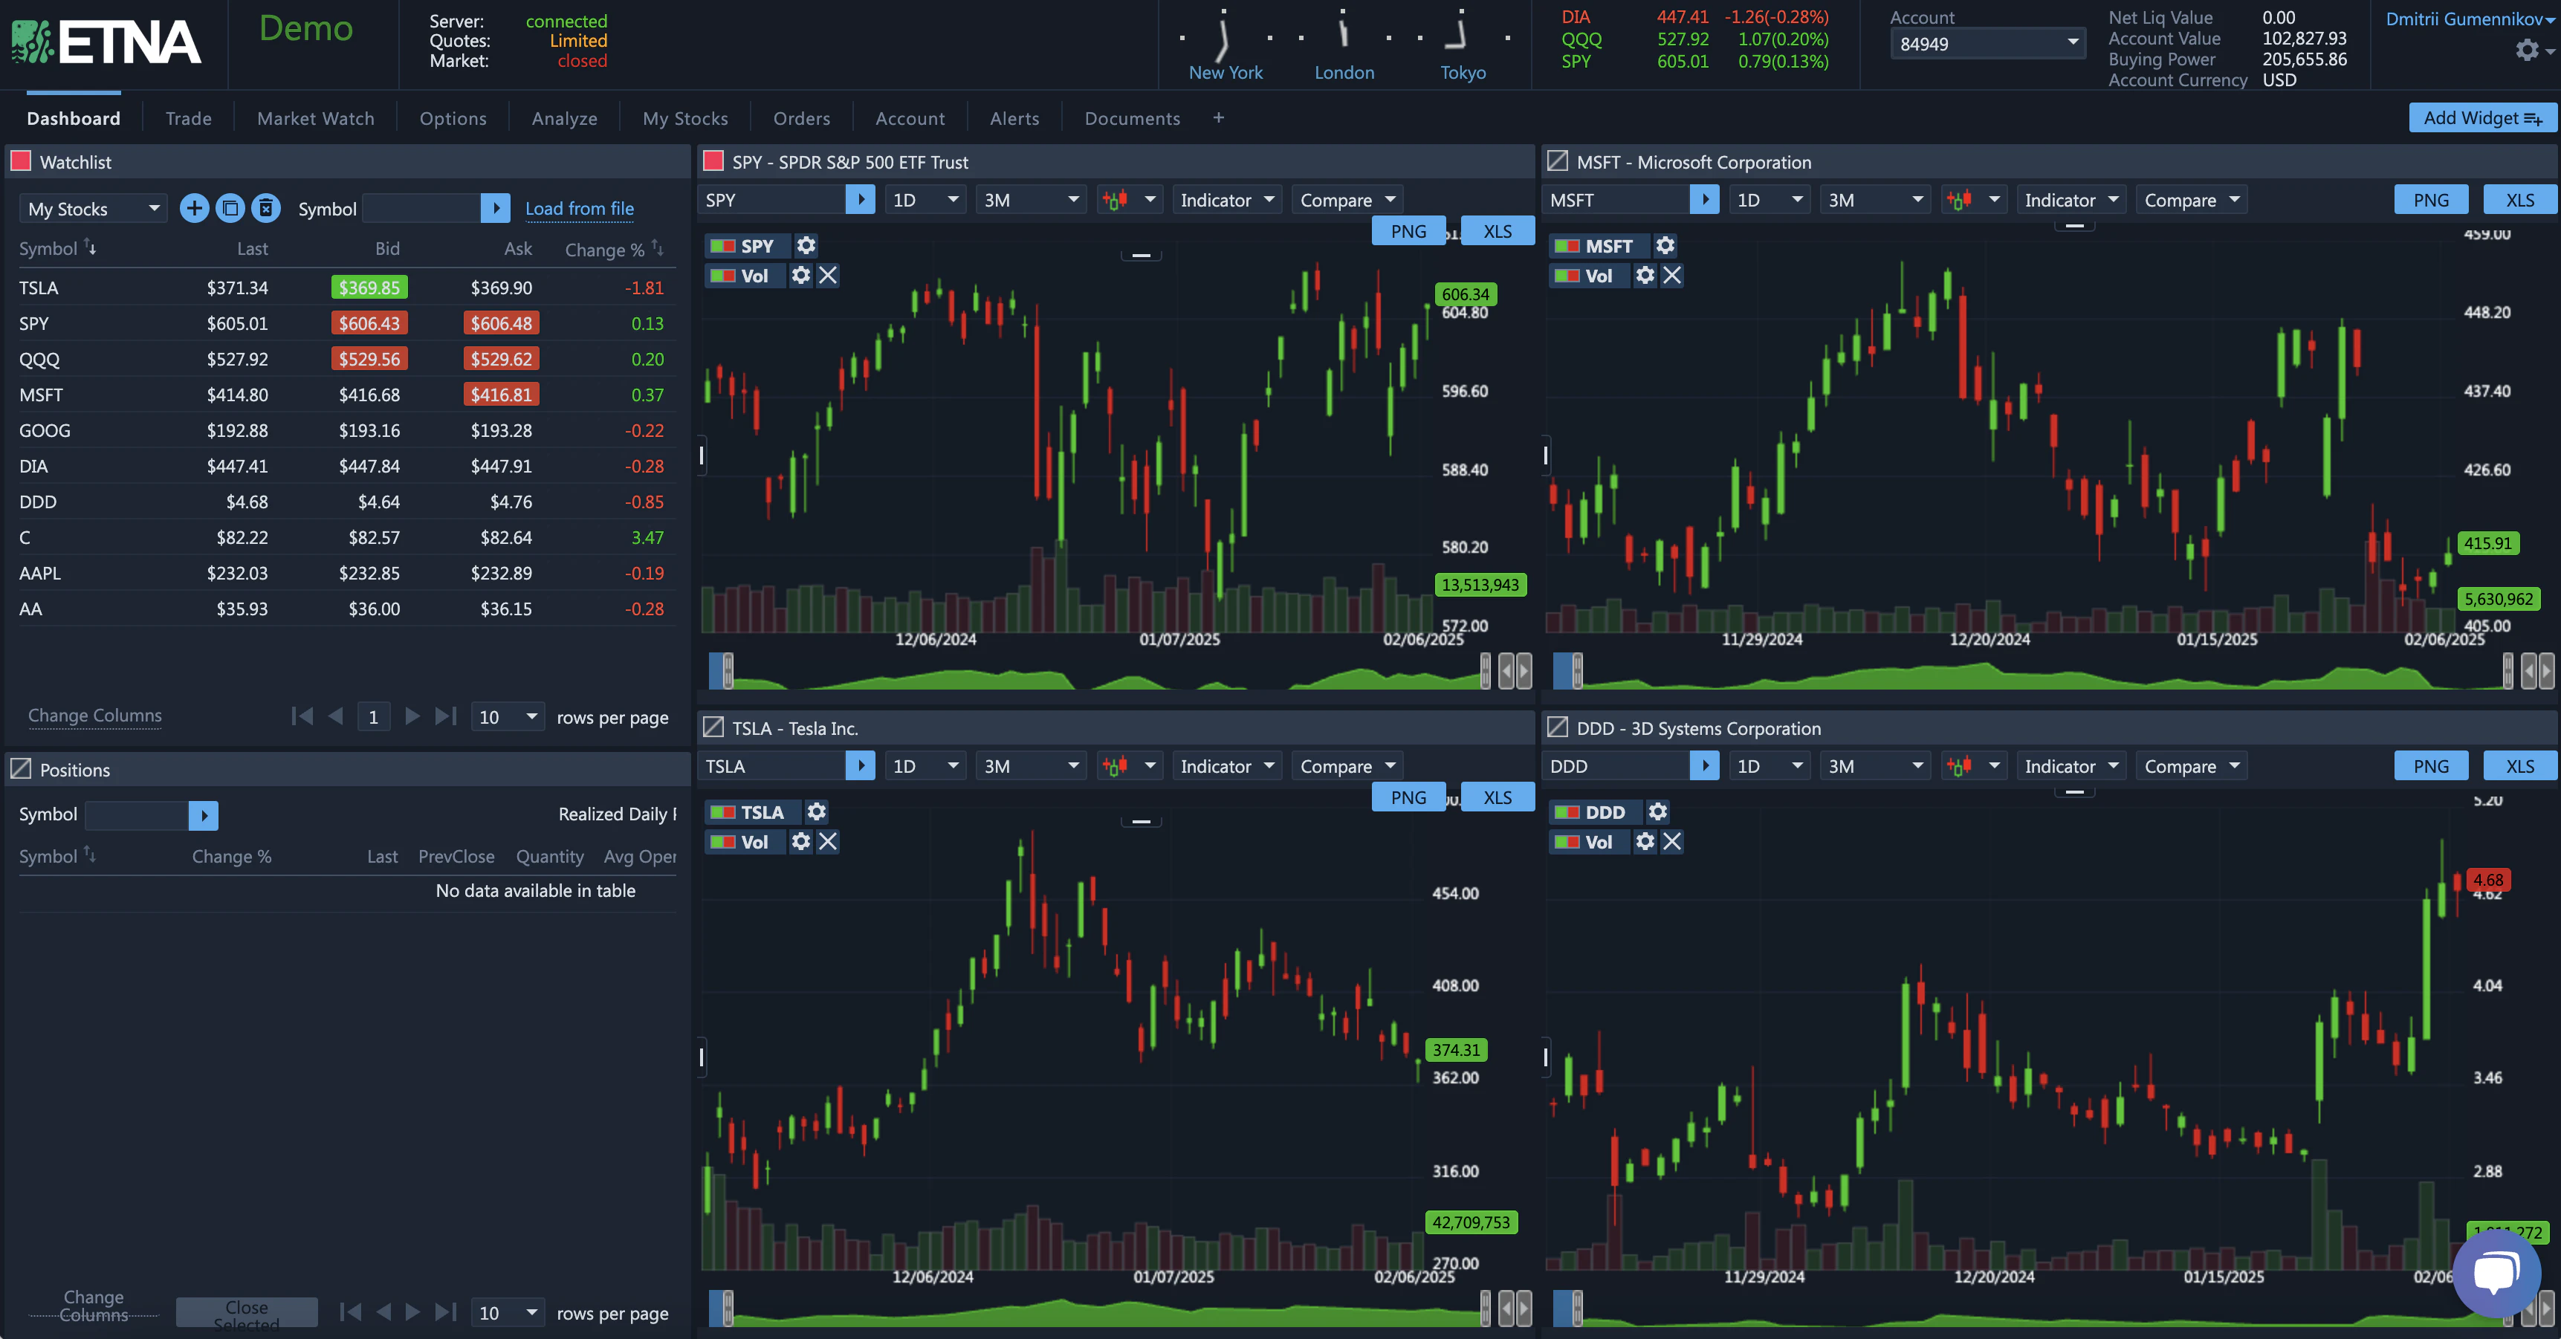Check the TSLA - Tesla Inc. panel checkbox
The image size is (2561, 1339).
click(713, 727)
